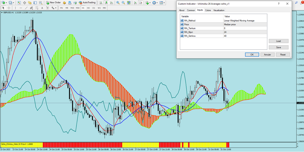The height and width of the screenshot is (152, 304).
Task: Toggle the chart shift from right edge
Action: point(140,3)
